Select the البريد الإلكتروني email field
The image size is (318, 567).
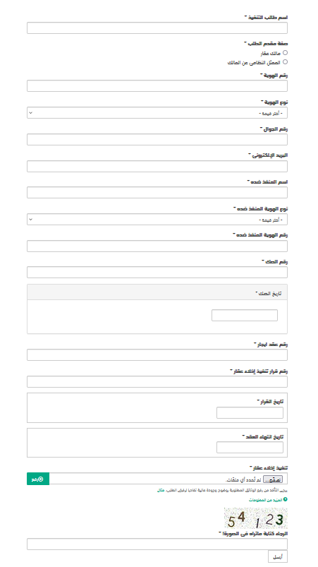157,167
